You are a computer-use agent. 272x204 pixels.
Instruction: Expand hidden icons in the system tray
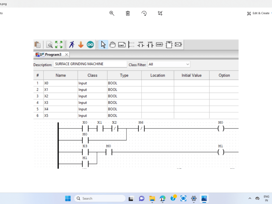[x=250, y=198]
